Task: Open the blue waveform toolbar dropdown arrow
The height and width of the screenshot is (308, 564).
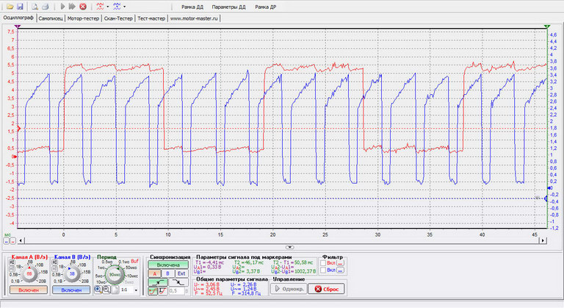Action: click(x=124, y=6)
